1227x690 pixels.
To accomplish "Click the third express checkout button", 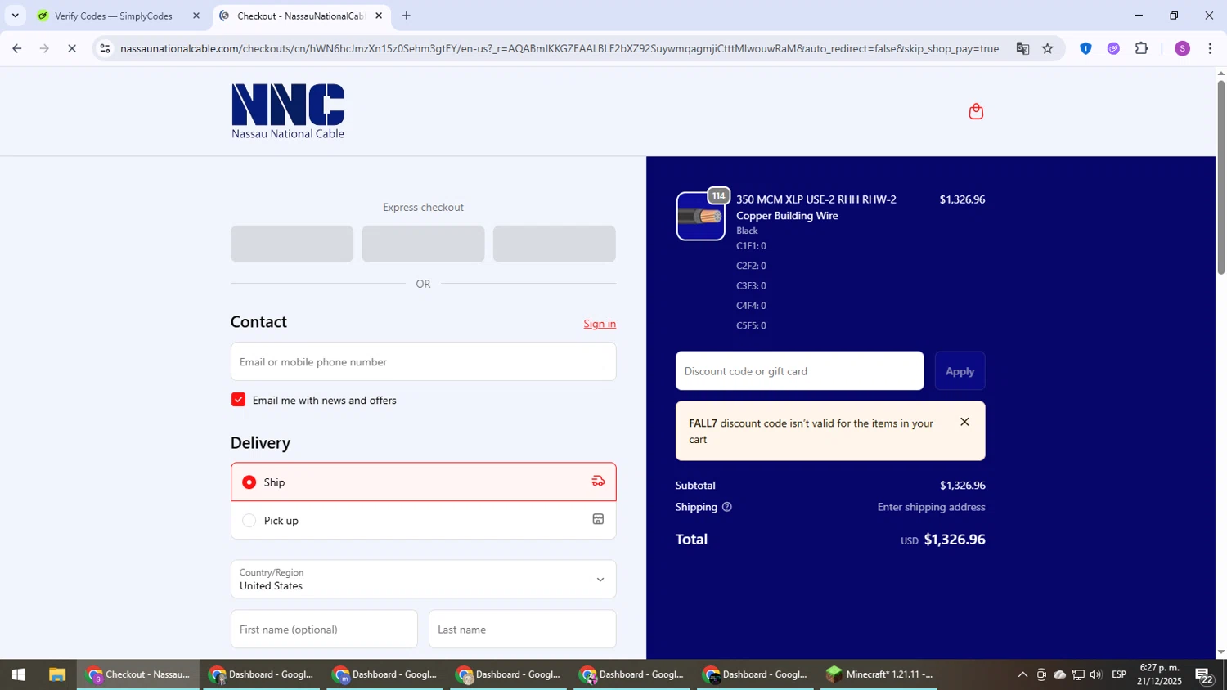I will point(554,244).
